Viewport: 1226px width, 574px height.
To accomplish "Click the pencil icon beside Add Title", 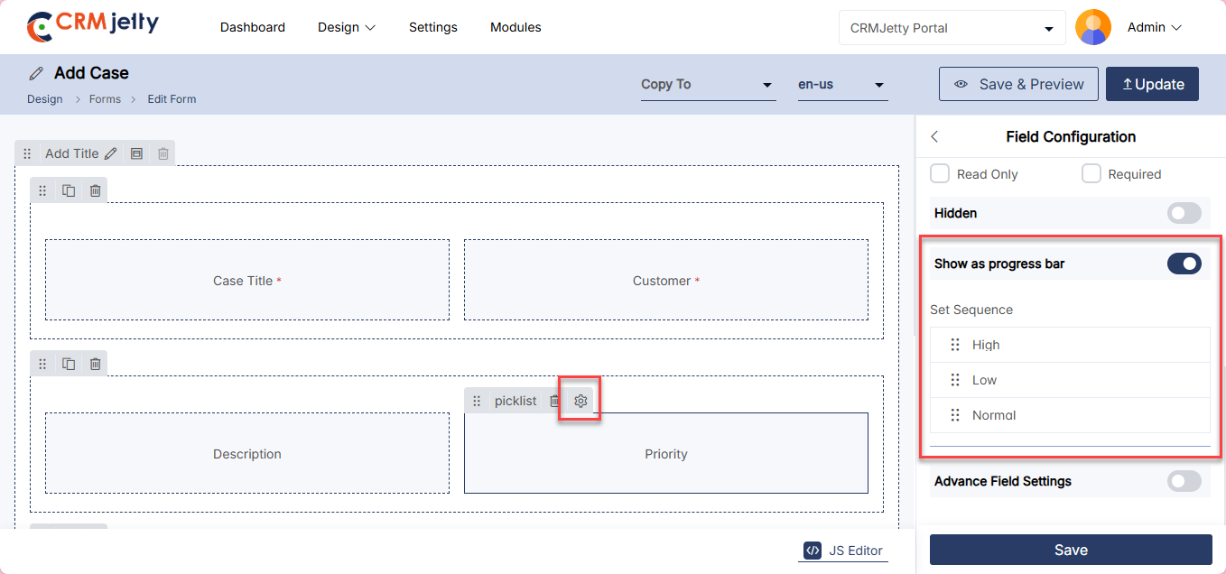I will click(110, 153).
